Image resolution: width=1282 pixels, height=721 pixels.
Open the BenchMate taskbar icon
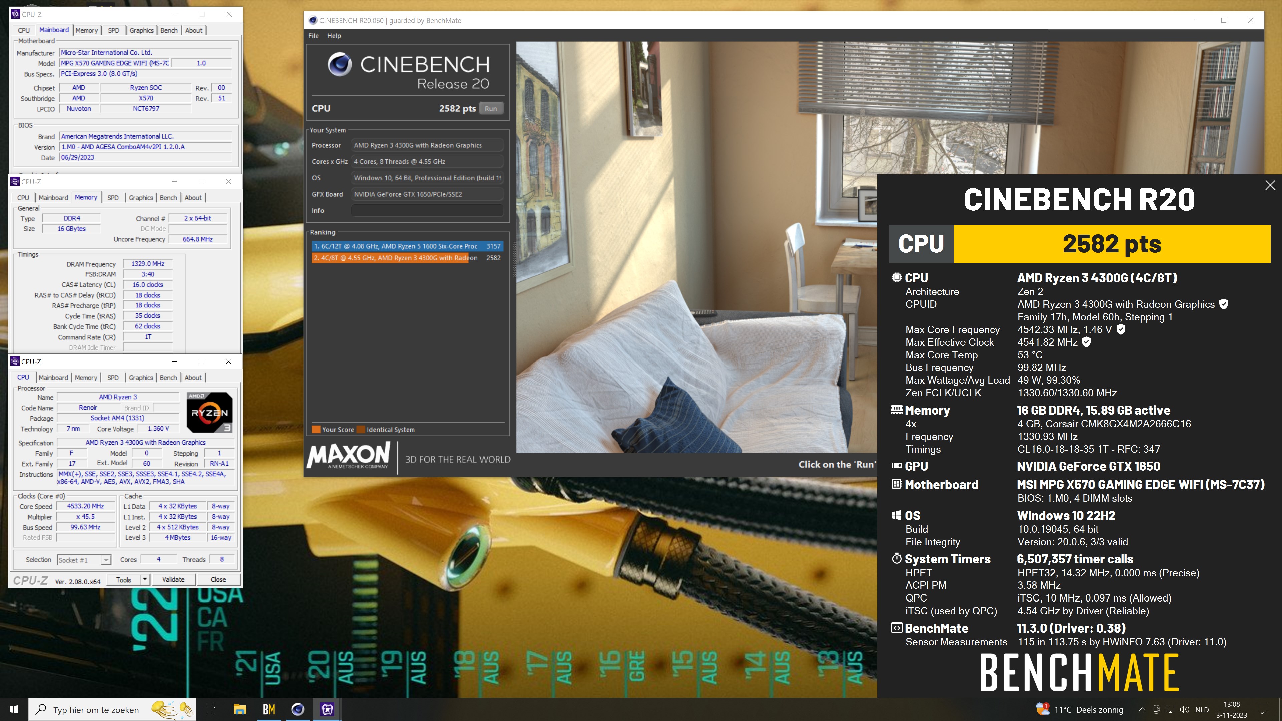[269, 710]
